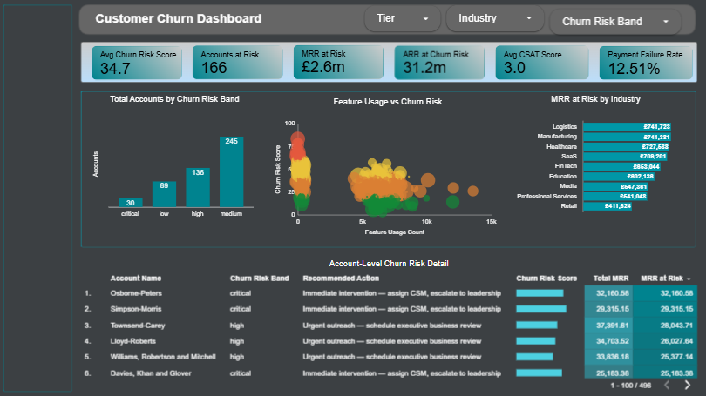The width and height of the screenshot is (706, 396).
Task: Sort by Churn Risk Band column header
Action: (260, 279)
